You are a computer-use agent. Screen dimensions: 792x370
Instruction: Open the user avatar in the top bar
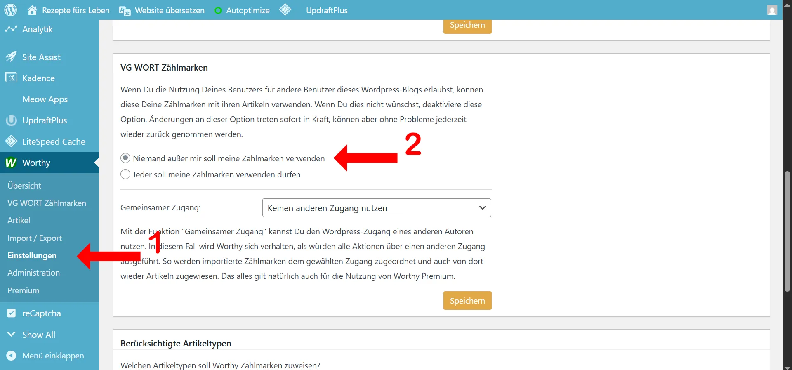tap(772, 10)
